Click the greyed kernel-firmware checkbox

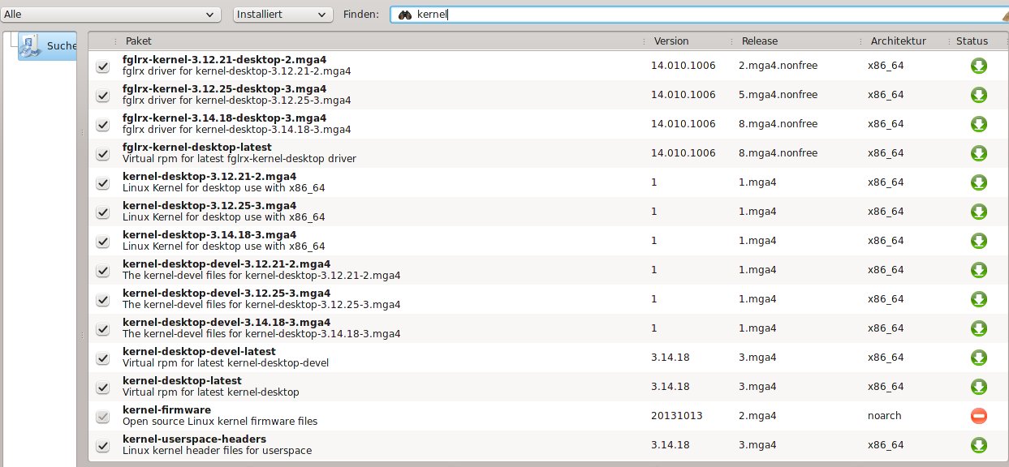coord(102,417)
